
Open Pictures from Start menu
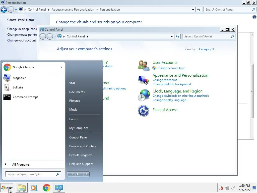tap(74, 101)
